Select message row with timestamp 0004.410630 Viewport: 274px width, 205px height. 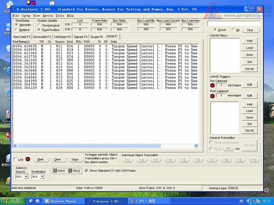tap(105, 46)
